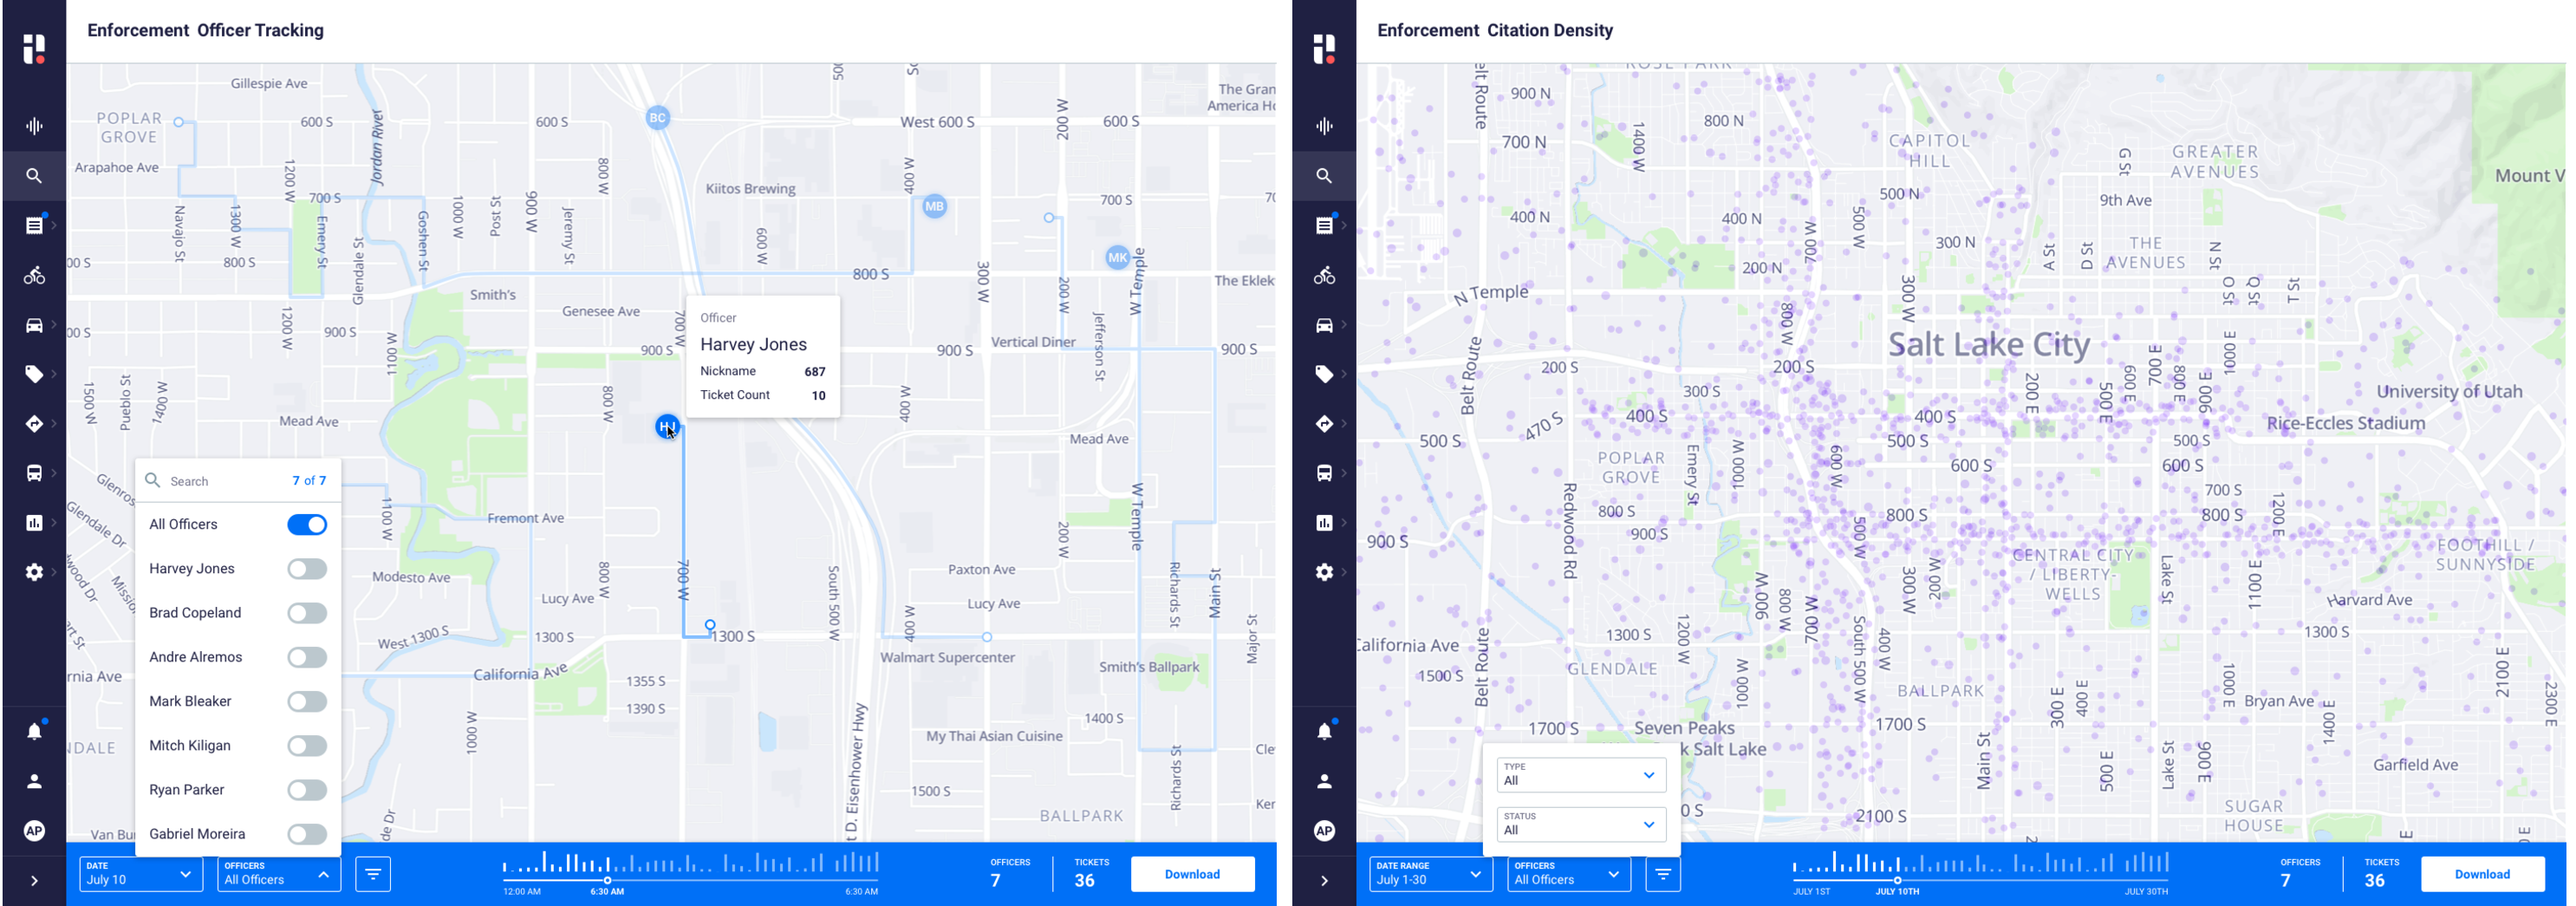The height and width of the screenshot is (906, 2576).
Task: Select the MK officer marker on map
Action: coord(1117,258)
